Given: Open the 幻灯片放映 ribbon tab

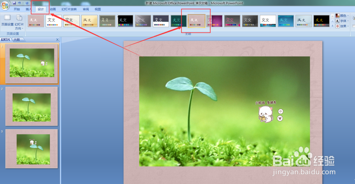Looking at the screenshot, I should click(69, 9).
